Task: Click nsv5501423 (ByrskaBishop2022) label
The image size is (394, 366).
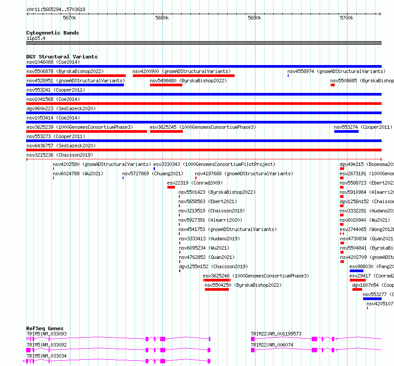Action: tap(217, 192)
